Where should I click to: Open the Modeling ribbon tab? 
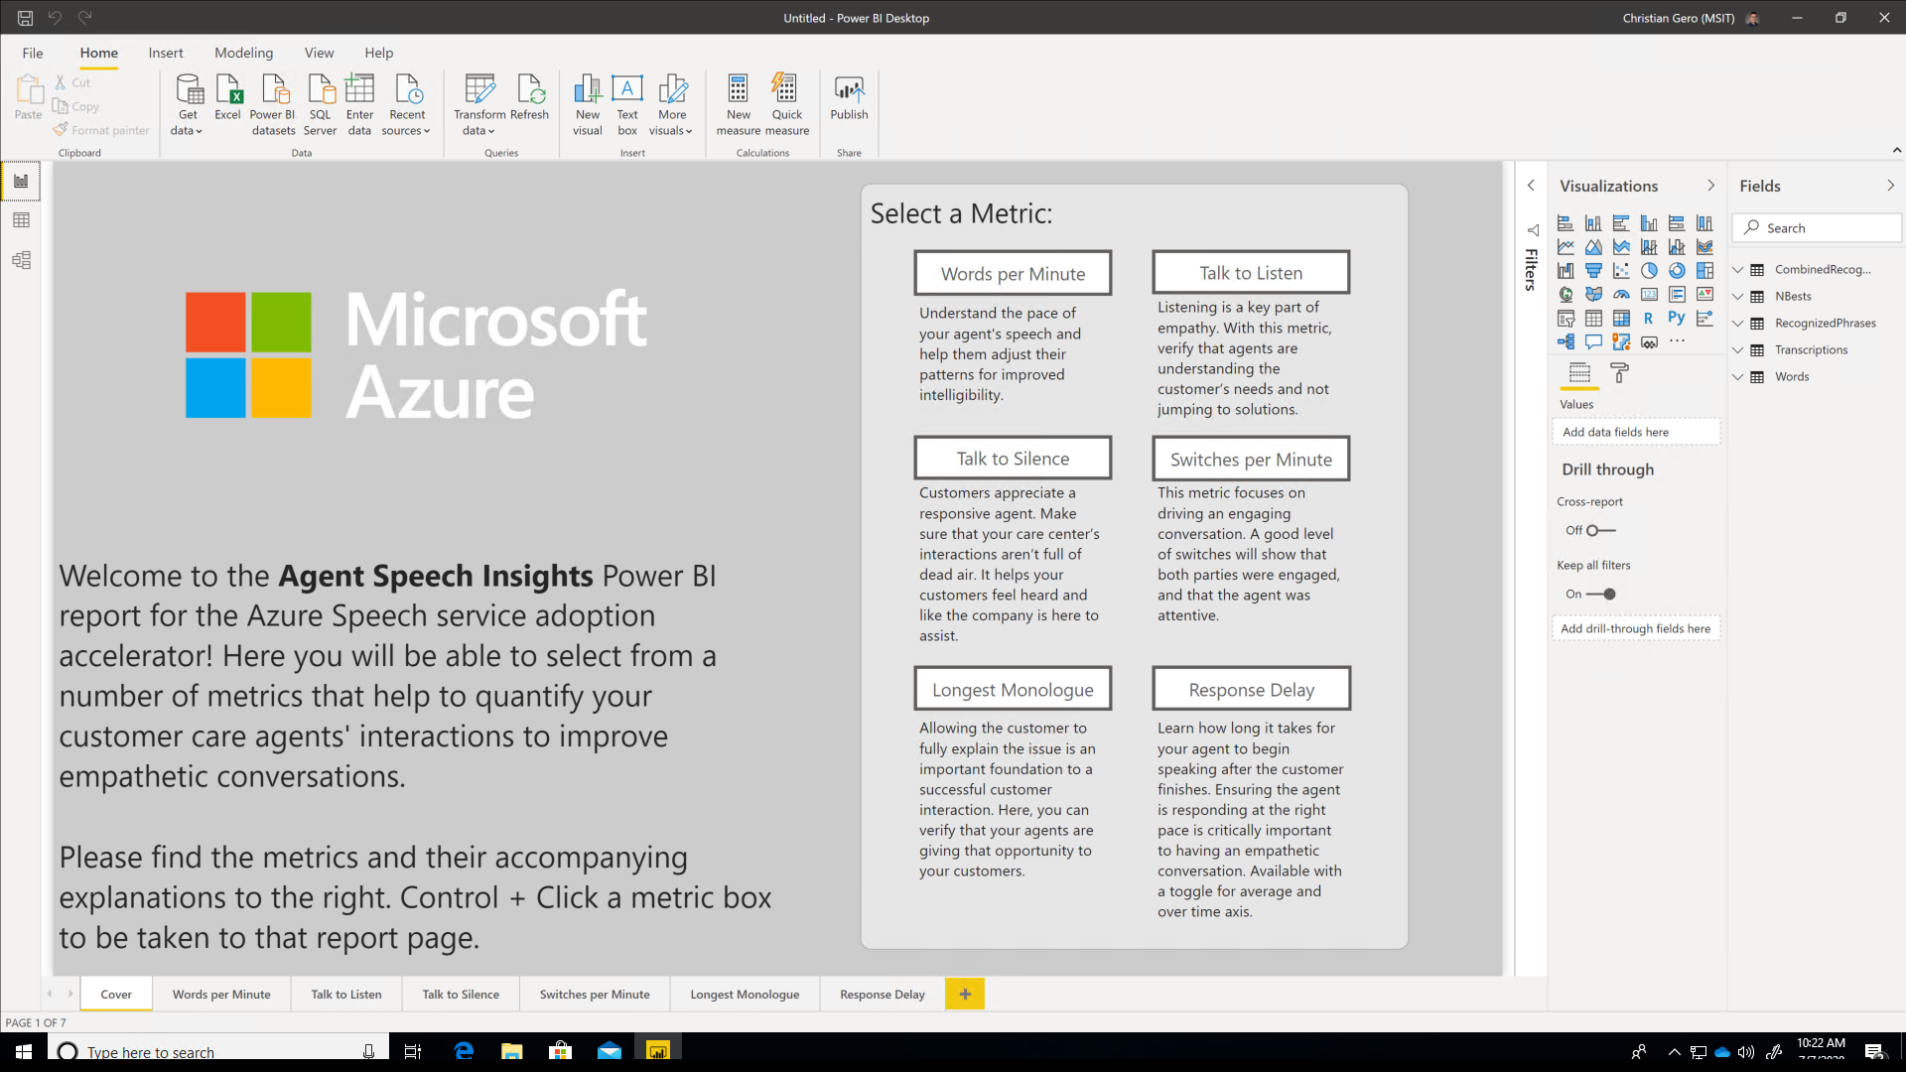243,53
